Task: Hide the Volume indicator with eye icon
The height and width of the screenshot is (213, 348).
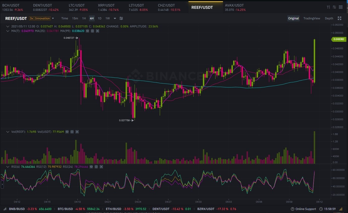Action: (67, 132)
